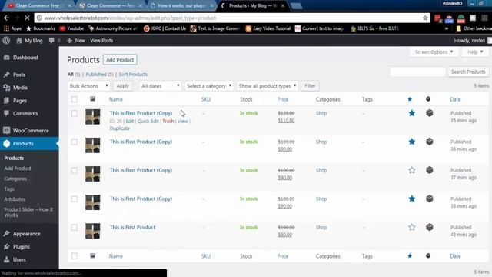This screenshot has width=492, height=277.
Task: Click the Apply button
Action: tap(123, 85)
